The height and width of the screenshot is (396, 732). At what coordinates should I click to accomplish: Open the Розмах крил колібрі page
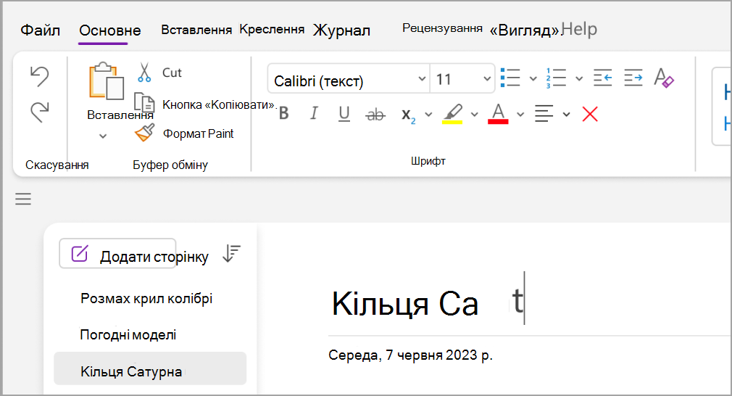146,298
